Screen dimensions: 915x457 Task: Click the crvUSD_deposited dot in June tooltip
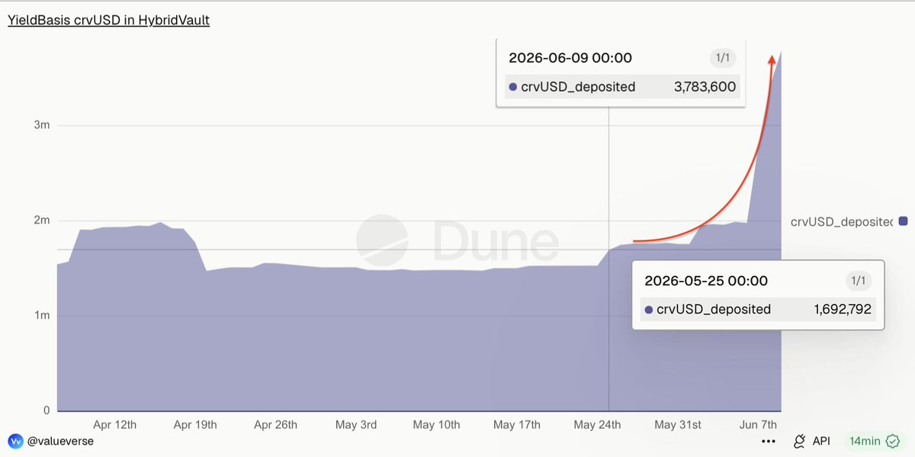513,87
